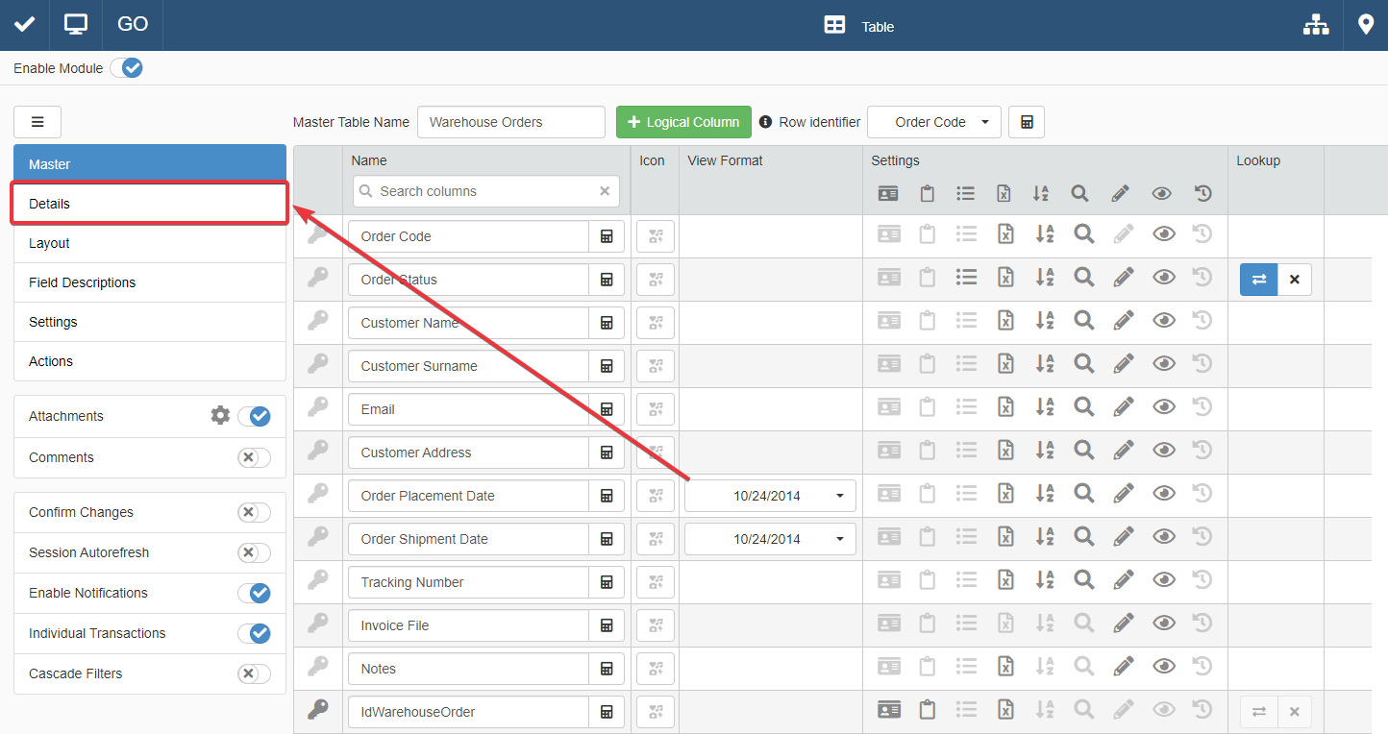Open the Details section in sidebar
The width and height of the screenshot is (1388, 734).
149,204
